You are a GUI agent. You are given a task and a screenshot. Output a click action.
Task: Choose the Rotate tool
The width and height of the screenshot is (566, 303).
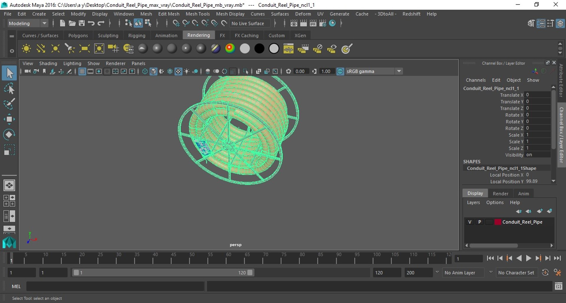(x=9, y=134)
